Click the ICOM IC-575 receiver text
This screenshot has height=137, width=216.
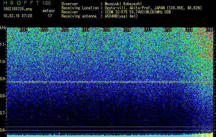coord(138,12)
